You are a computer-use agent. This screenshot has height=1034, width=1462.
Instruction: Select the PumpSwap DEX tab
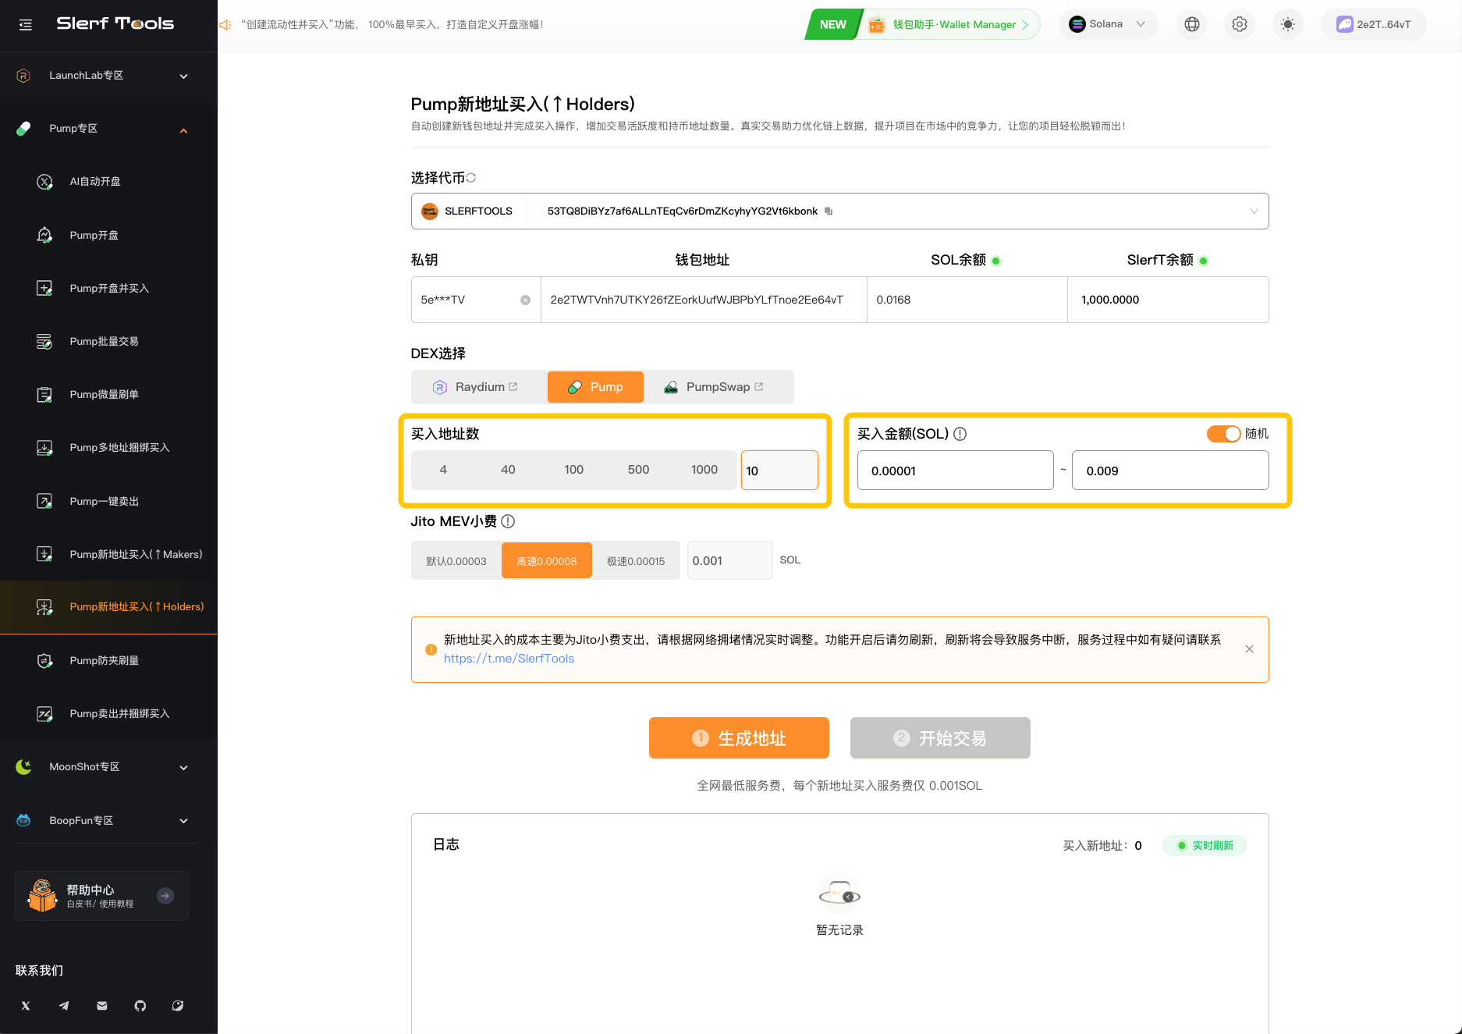pos(713,387)
